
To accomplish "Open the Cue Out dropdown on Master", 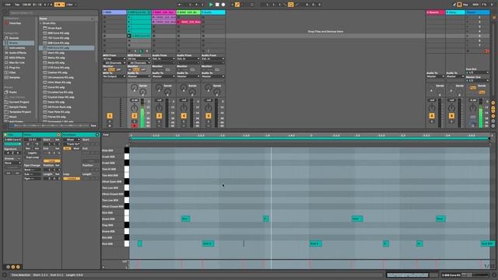I will pos(477,72).
